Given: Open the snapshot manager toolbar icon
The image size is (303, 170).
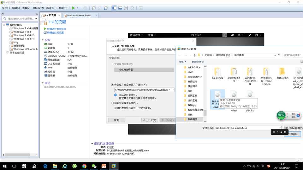Looking at the screenshot, I should [x=106, y=8].
